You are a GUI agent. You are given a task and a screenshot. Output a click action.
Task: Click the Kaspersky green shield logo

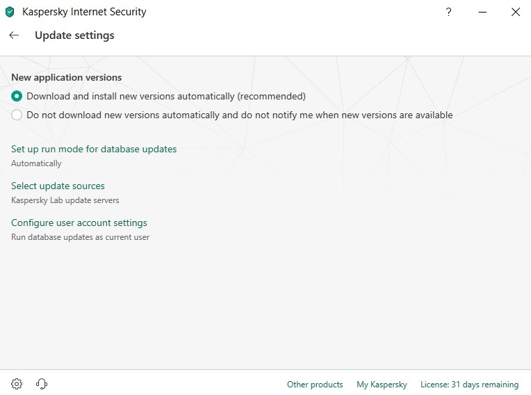tap(10, 12)
